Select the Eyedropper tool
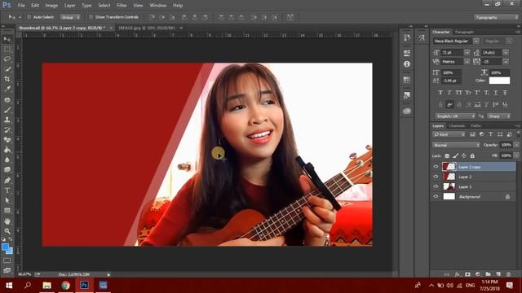This screenshot has width=522, height=293. coord(7,89)
